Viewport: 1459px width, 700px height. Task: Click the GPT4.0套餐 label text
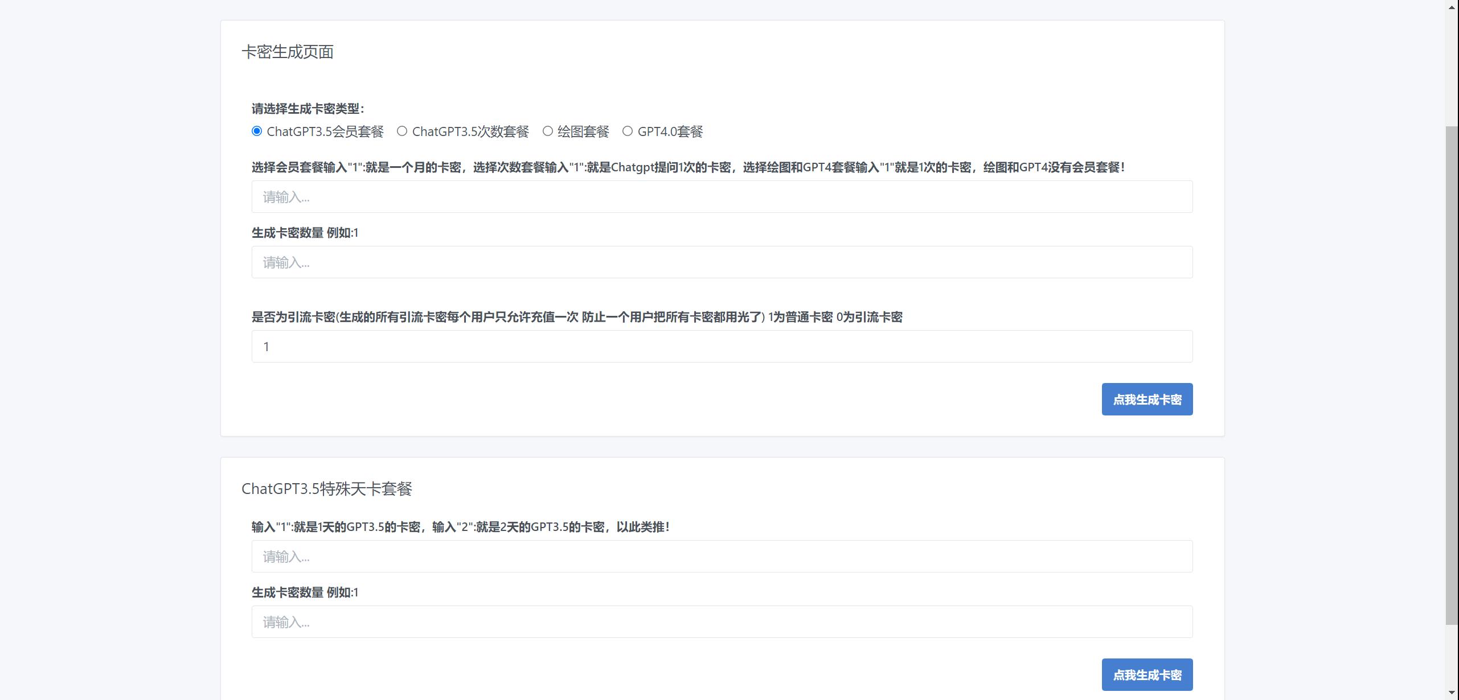(670, 132)
